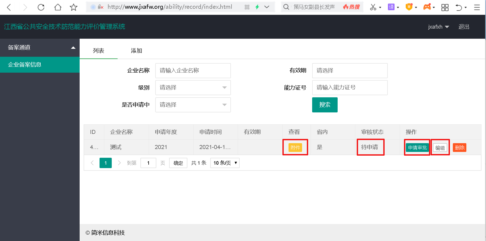
Task: Click the pagination previous page arrow
Action: [92, 163]
